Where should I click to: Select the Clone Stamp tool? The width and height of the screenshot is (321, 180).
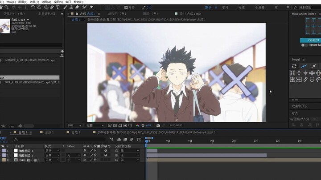coord(71,8)
